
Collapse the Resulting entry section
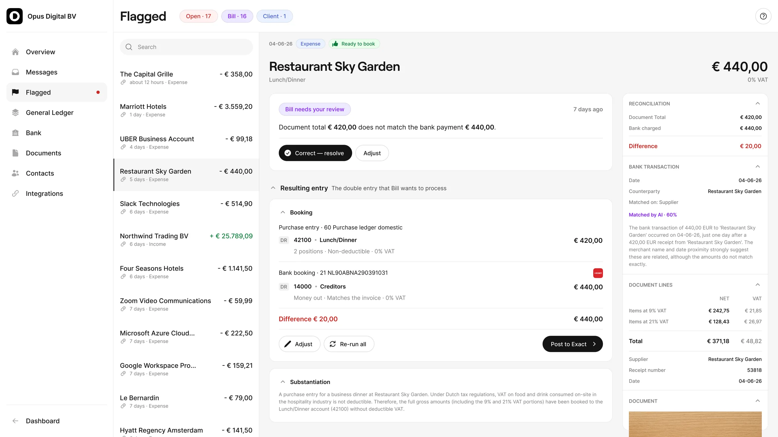tap(273, 188)
